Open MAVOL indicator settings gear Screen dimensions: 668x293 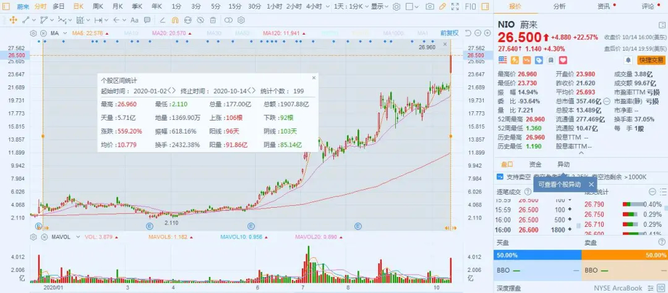[33, 237]
